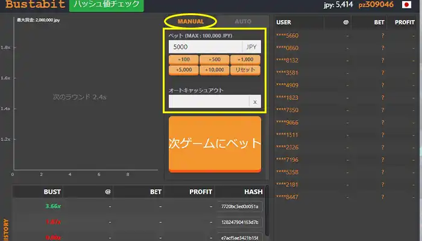This screenshot has width=422, height=241.
Task: Click the 次のラウンド countdown text
Action: [80, 97]
